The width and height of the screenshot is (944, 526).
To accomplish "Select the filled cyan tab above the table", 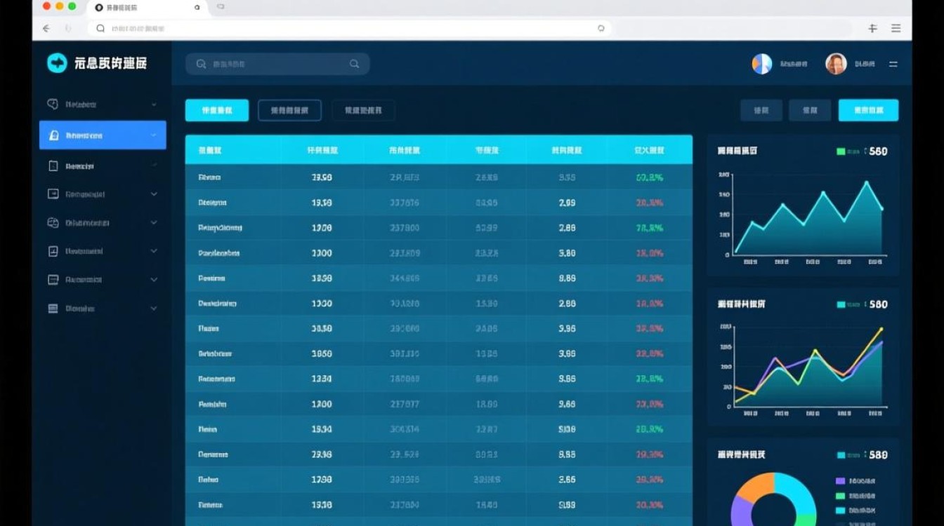I will [x=217, y=110].
